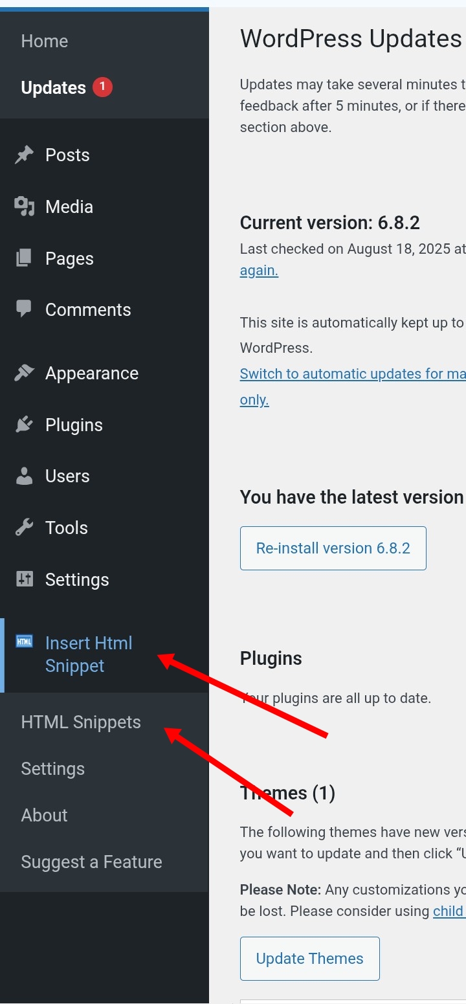Click the Media camera icon
Image resolution: width=466 pixels, height=1004 pixels.
click(24, 206)
